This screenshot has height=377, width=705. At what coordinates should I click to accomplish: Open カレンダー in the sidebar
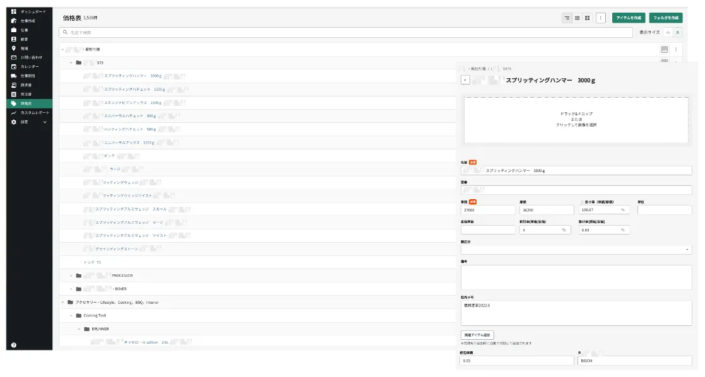click(x=29, y=66)
